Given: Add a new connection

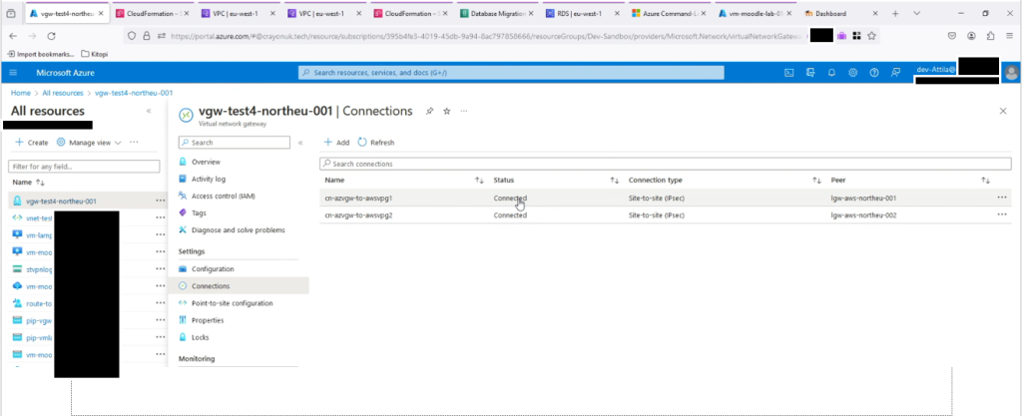Looking at the screenshot, I should (336, 143).
